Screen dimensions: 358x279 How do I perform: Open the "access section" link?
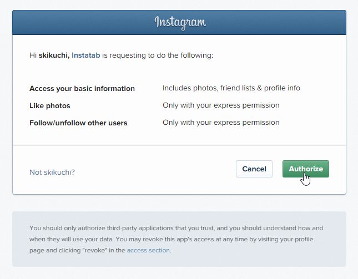[148, 250]
